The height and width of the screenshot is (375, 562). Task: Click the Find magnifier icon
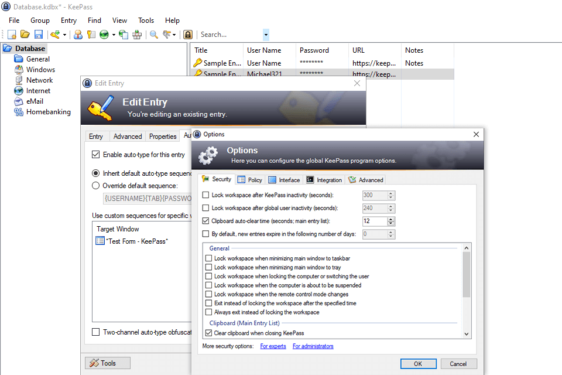coord(154,35)
